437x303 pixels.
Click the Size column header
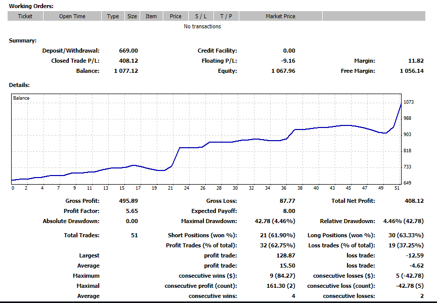pyautogui.click(x=132, y=16)
